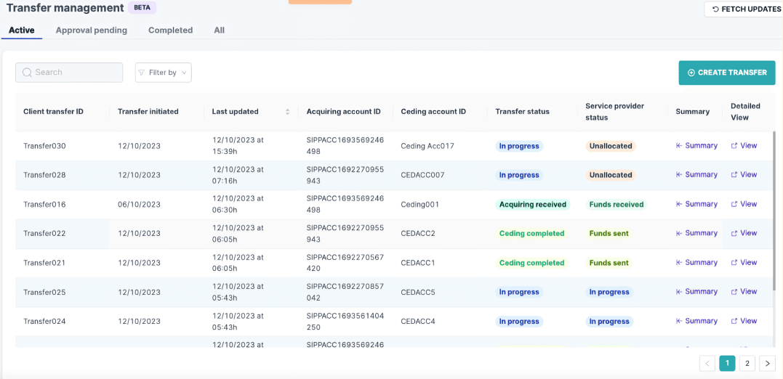Switch to the Approval pending tab
The height and width of the screenshot is (379, 783).
(92, 30)
